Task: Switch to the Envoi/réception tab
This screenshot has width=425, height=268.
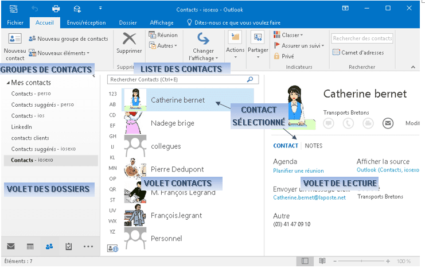Action: 87,23
